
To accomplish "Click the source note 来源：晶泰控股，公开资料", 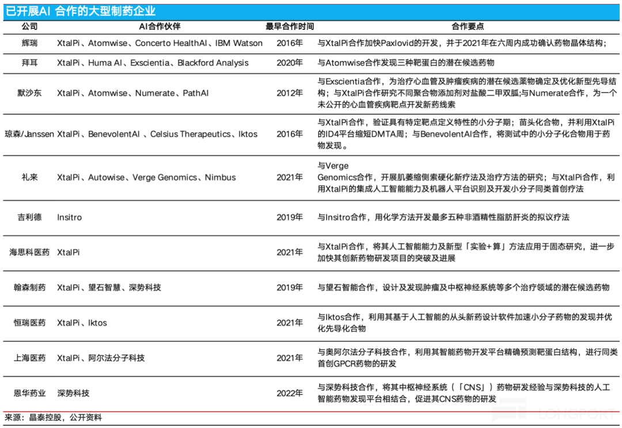I will (54, 418).
